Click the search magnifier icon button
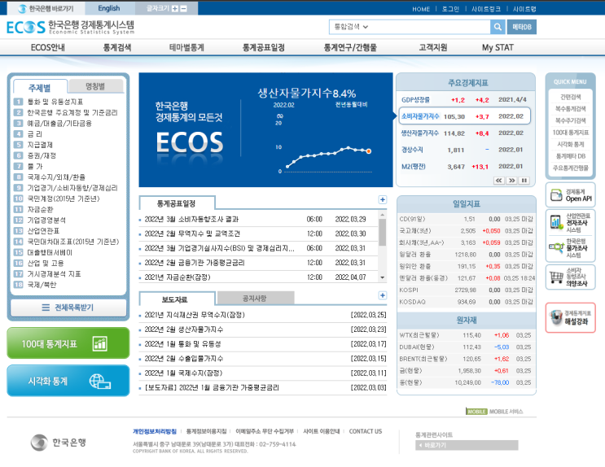Screen dimensions: 605x467 498,27
